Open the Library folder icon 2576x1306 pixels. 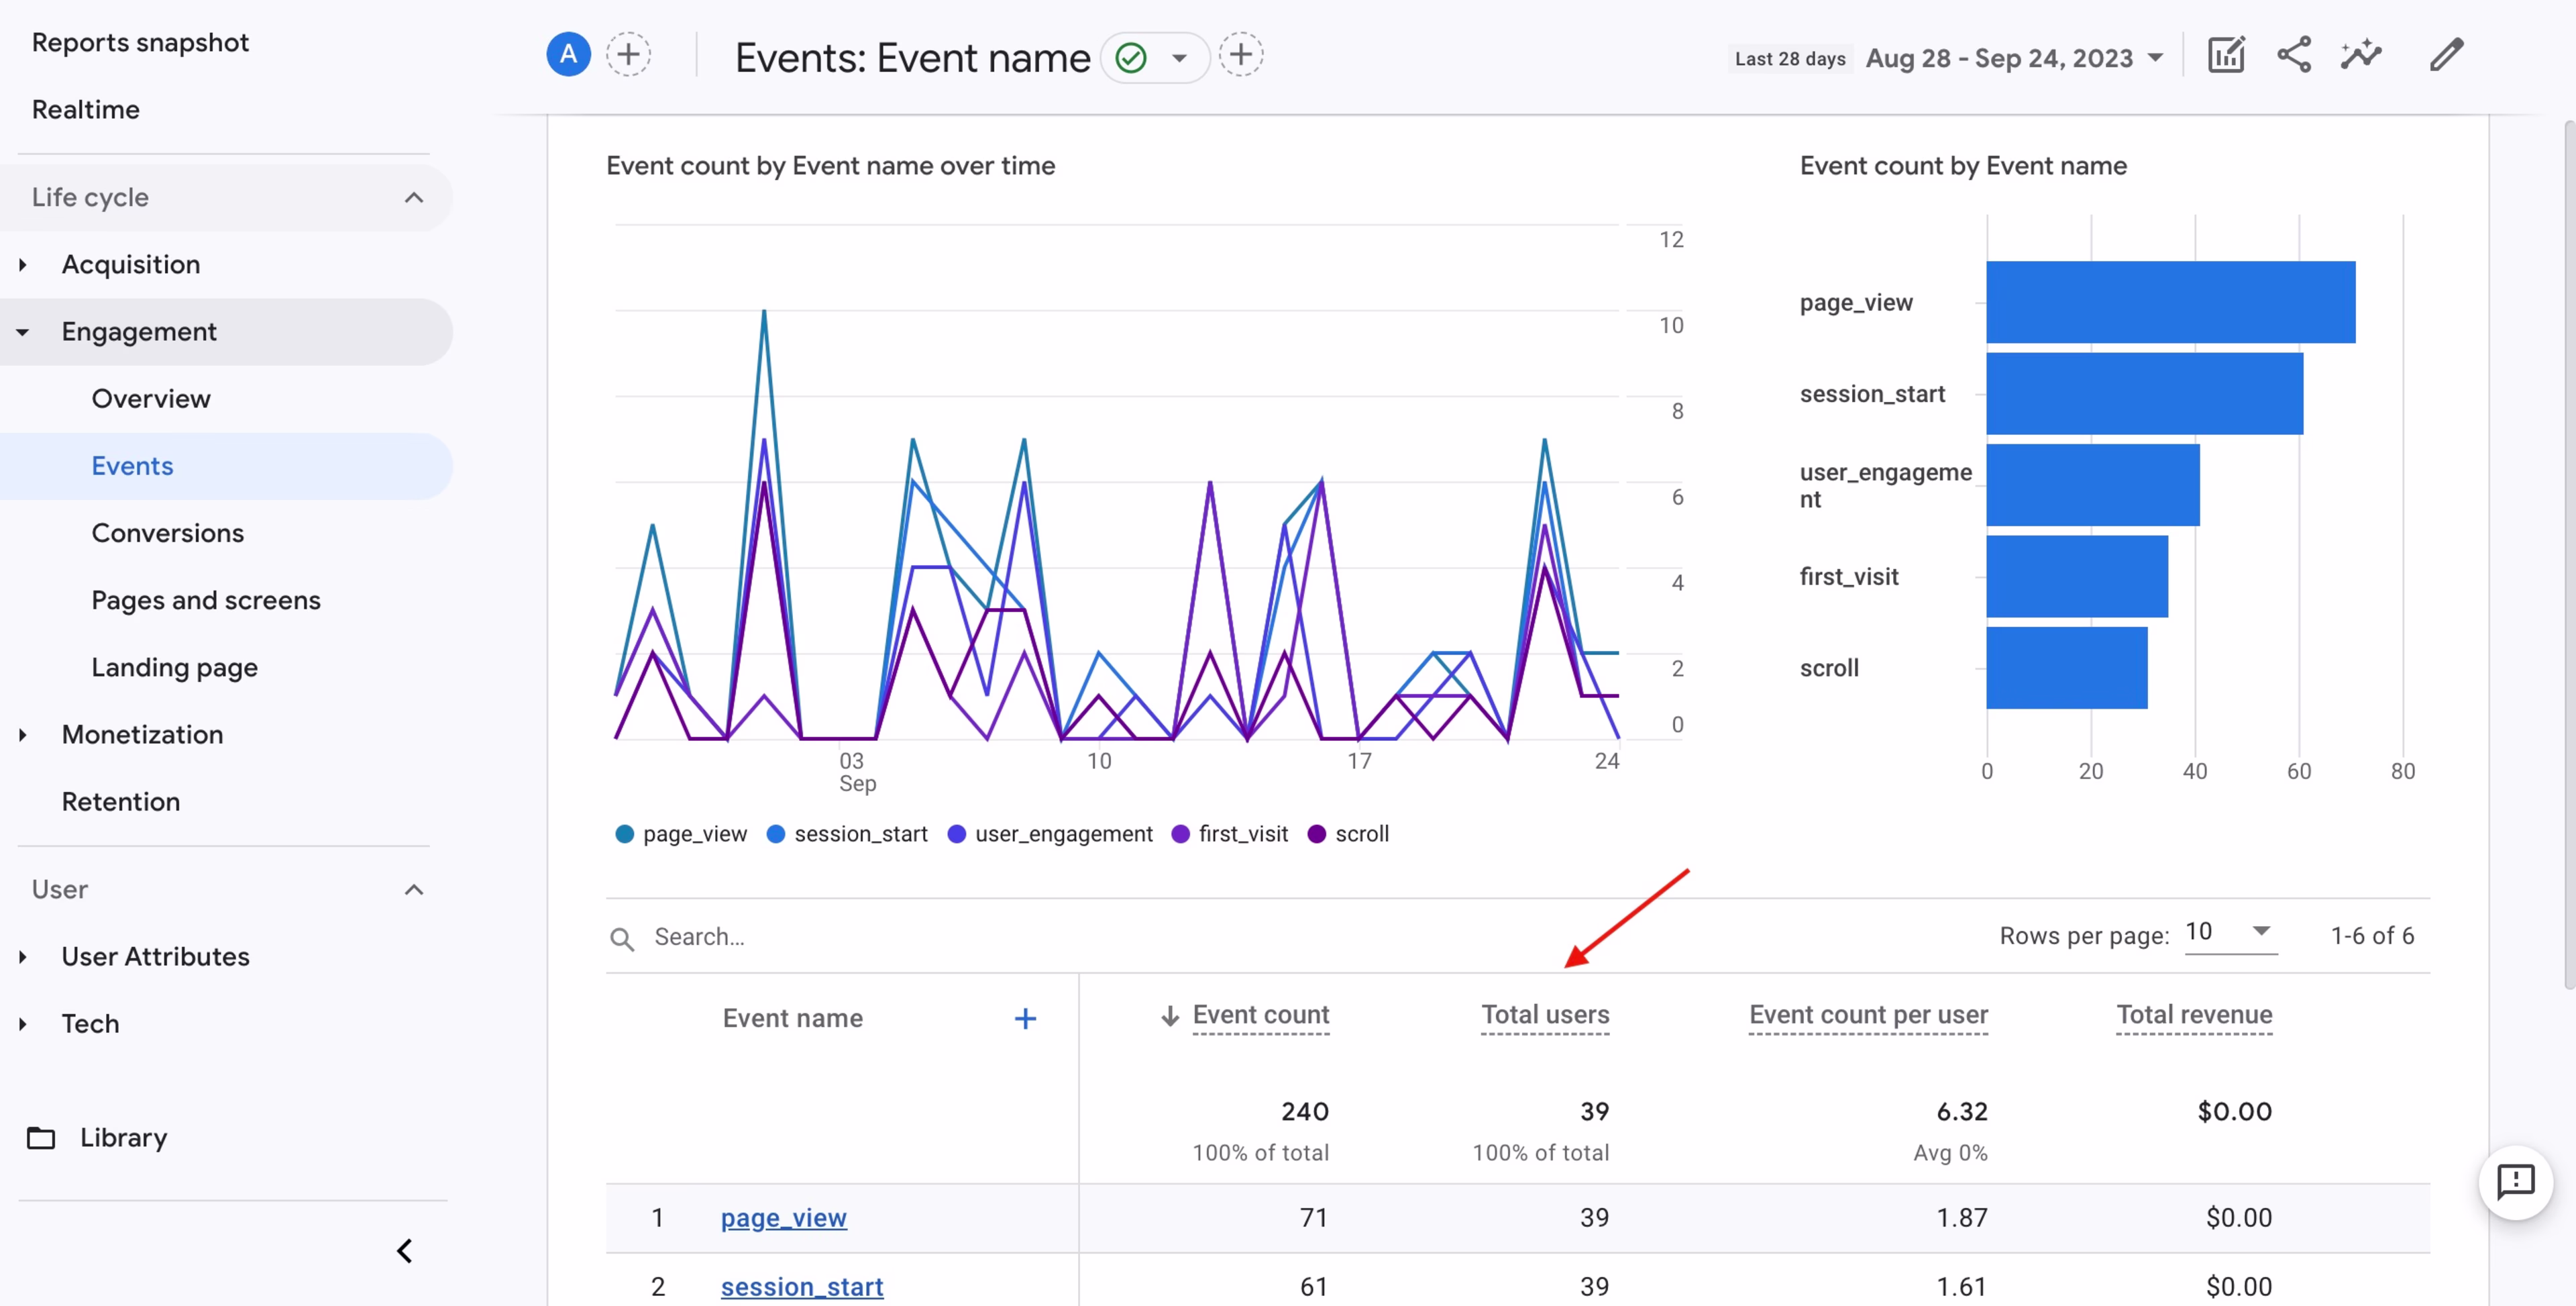tap(40, 1138)
